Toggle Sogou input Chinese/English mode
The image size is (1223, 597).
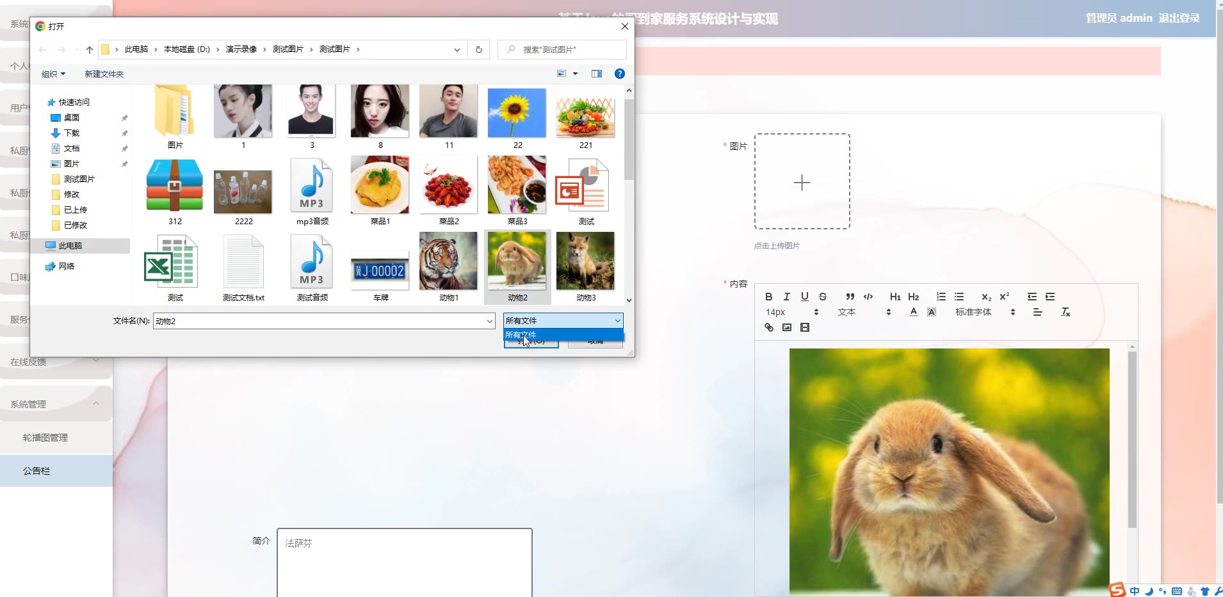click(x=1135, y=591)
